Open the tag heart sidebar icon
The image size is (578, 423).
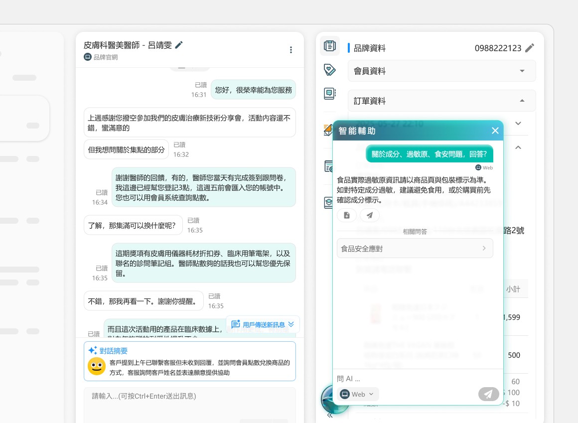coord(329,70)
